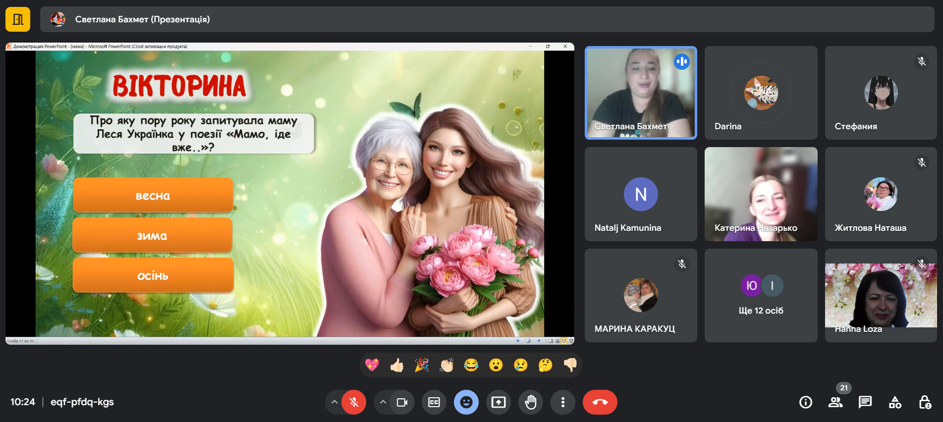Unmute the microphone

(x=354, y=402)
